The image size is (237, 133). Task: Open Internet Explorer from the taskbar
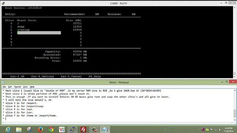pos(8,130)
